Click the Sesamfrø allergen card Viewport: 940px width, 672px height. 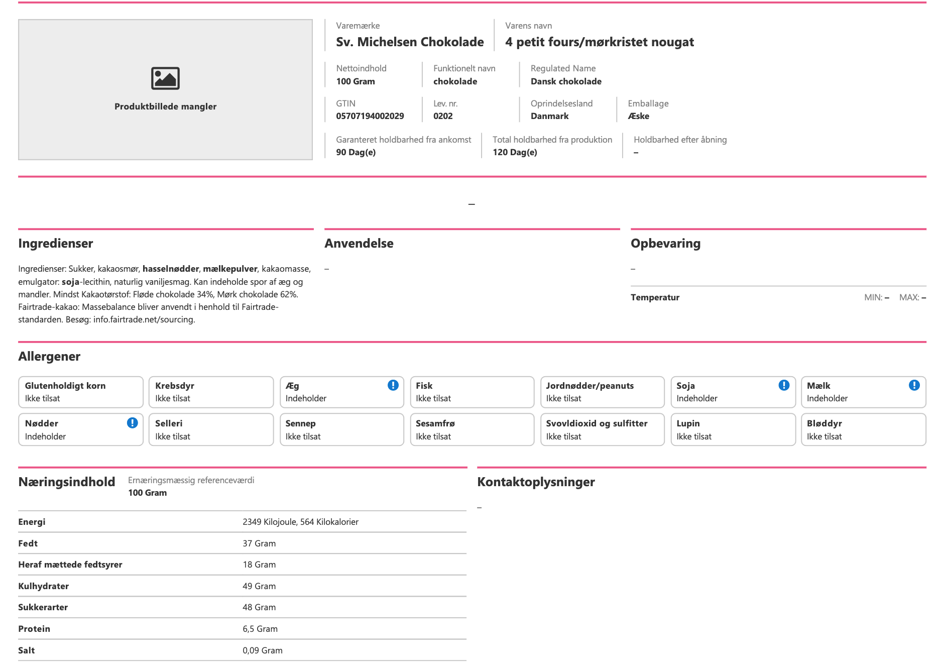click(x=472, y=429)
